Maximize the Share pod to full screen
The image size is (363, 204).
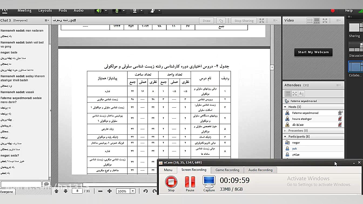pos(262,21)
